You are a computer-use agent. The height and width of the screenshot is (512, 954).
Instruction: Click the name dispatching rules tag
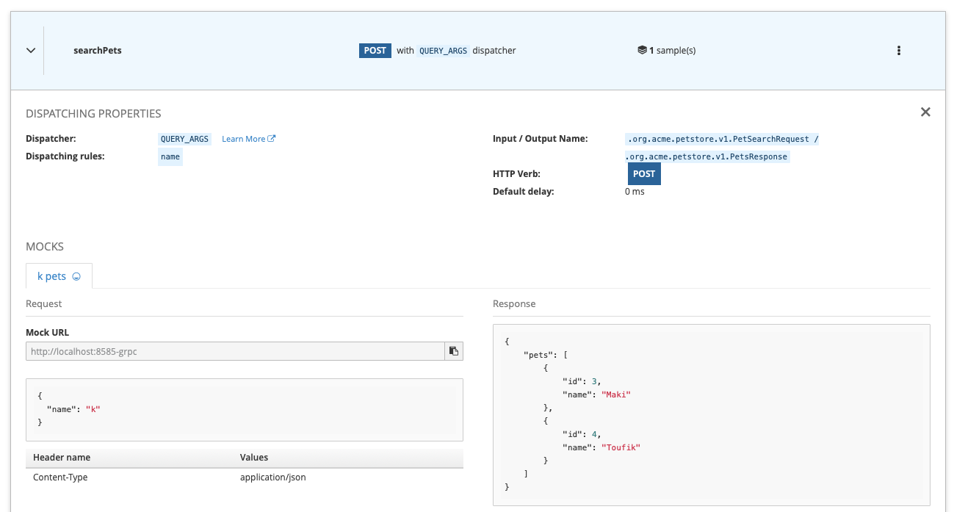click(170, 156)
